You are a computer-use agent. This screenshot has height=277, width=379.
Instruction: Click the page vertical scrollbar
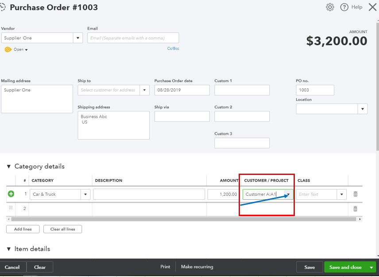tap(378, 87)
